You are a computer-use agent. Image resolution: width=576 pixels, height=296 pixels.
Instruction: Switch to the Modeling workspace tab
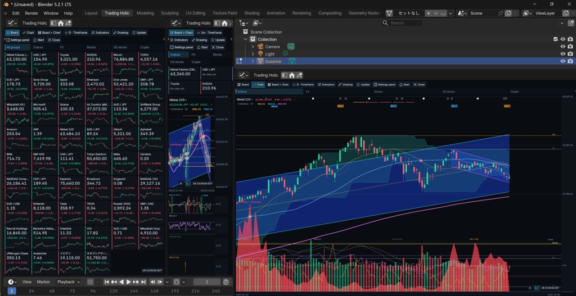click(x=145, y=13)
